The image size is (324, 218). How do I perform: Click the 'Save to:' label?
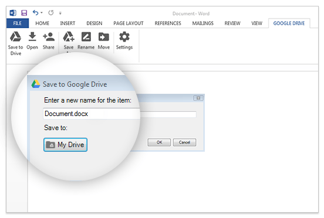pyautogui.click(x=56, y=128)
